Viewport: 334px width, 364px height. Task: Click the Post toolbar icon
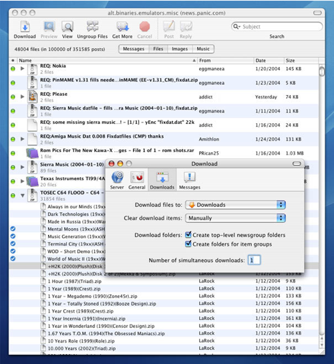point(169,26)
